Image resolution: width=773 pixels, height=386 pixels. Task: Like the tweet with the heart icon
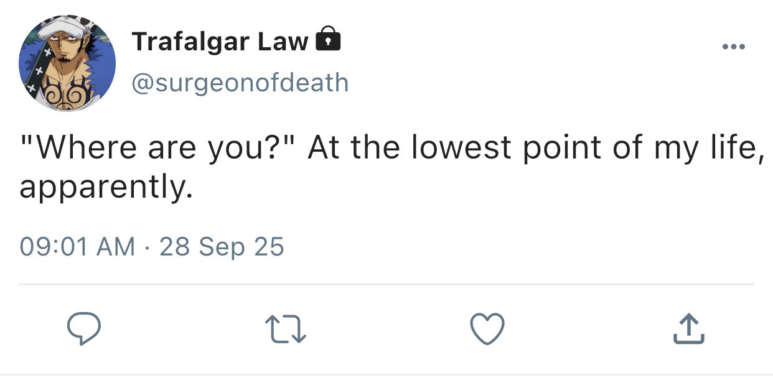pos(486,328)
